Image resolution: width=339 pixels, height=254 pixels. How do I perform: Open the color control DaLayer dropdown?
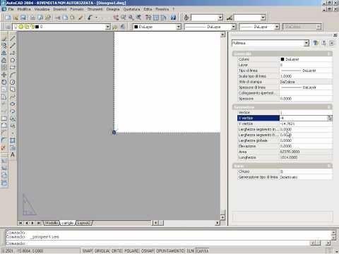point(179,27)
